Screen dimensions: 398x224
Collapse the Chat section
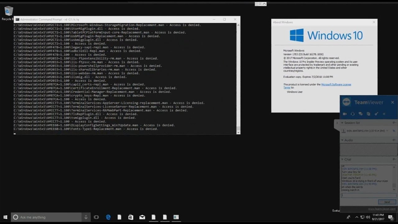342,159
